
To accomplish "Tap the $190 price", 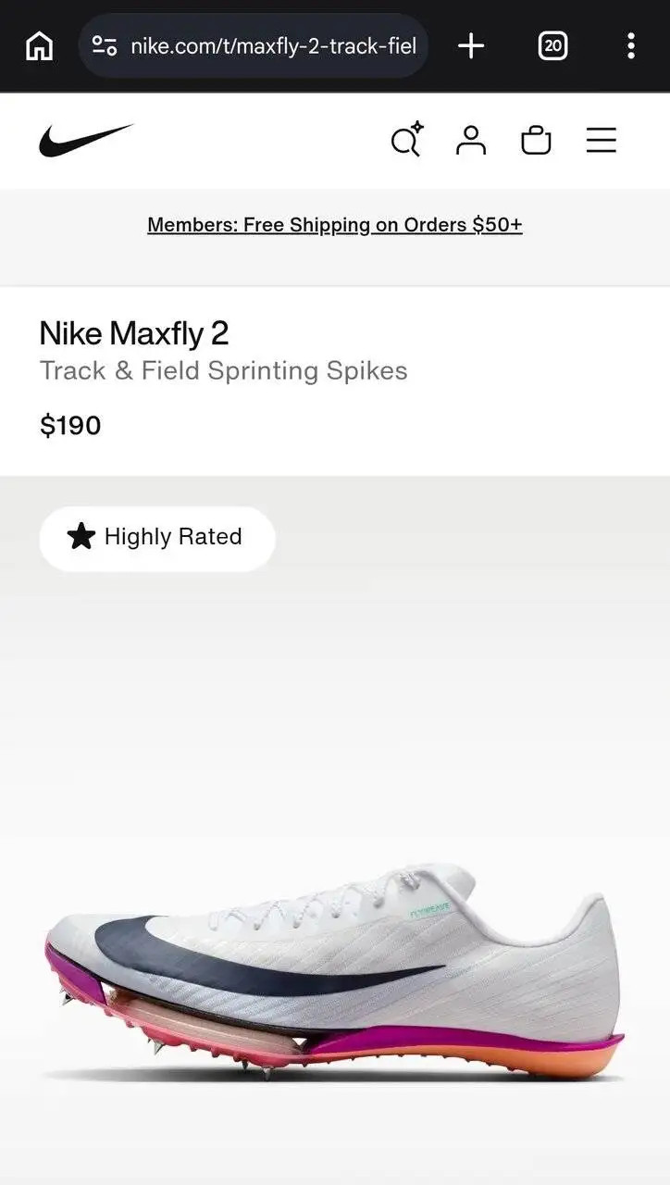I will click(x=70, y=426).
